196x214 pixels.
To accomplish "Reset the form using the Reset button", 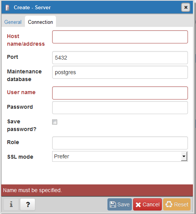I will [177, 204].
